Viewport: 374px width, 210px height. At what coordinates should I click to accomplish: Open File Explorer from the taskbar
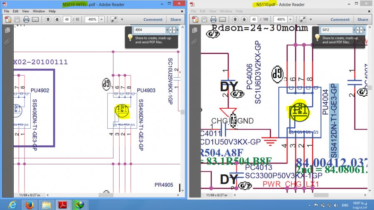(x=46, y=205)
